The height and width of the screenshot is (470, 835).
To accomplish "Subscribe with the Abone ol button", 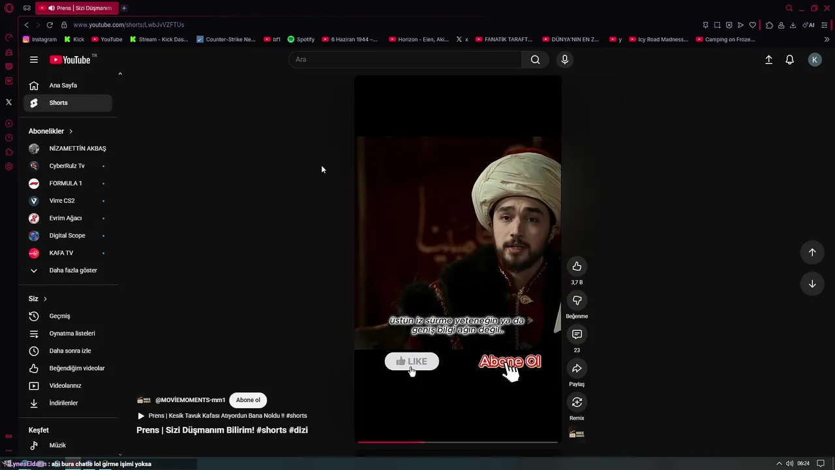I will [x=248, y=400].
